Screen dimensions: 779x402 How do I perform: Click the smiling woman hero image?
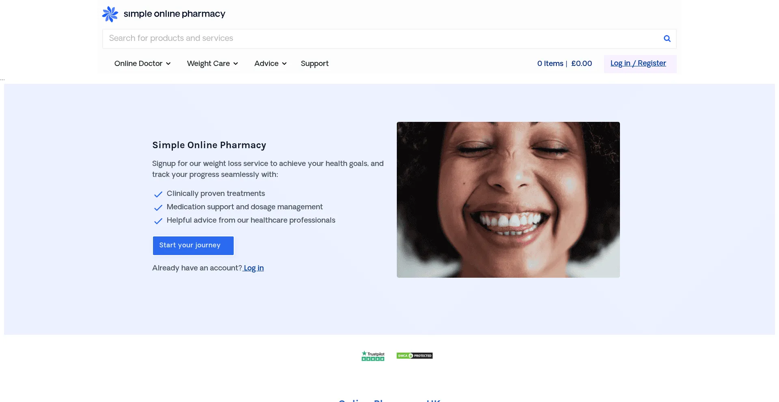pyautogui.click(x=508, y=200)
